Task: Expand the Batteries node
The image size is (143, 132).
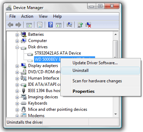Action: [17, 35]
